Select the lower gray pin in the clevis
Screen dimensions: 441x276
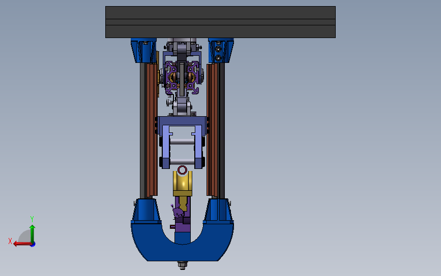click(x=182, y=162)
